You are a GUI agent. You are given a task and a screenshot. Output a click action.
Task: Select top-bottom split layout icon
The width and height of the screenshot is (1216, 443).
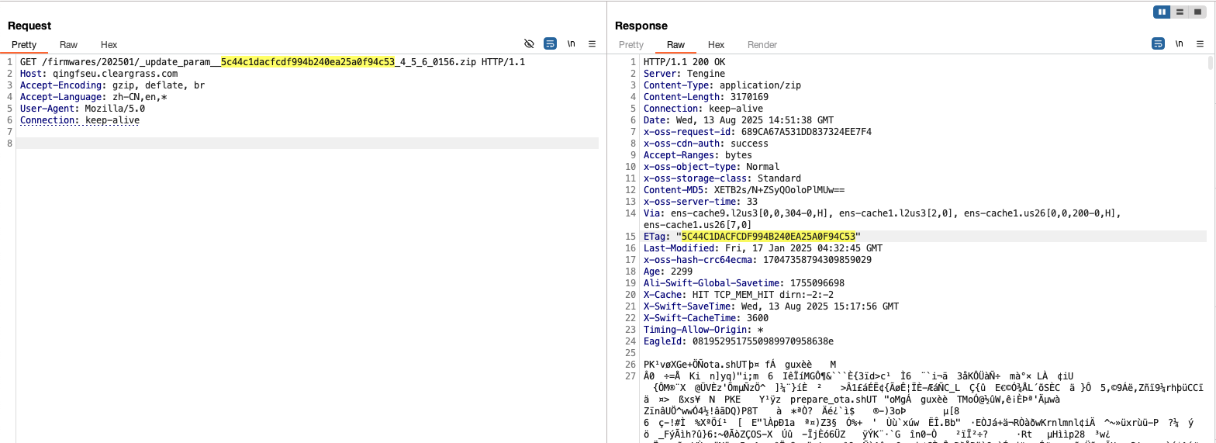pos(1179,12)
